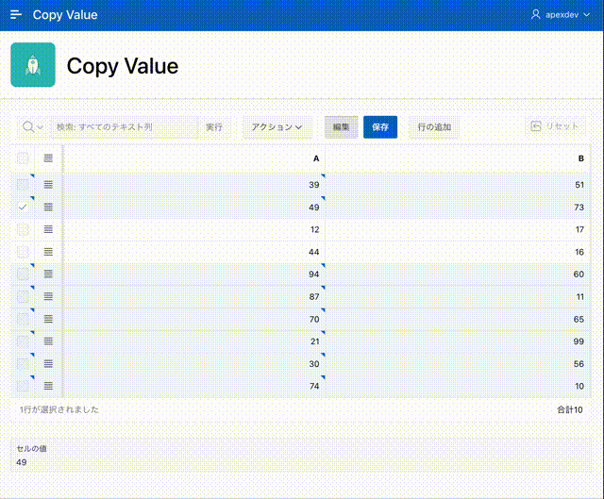604x499 pixels.
Task: Select cell with value 44 in column A
Action: 194,252
